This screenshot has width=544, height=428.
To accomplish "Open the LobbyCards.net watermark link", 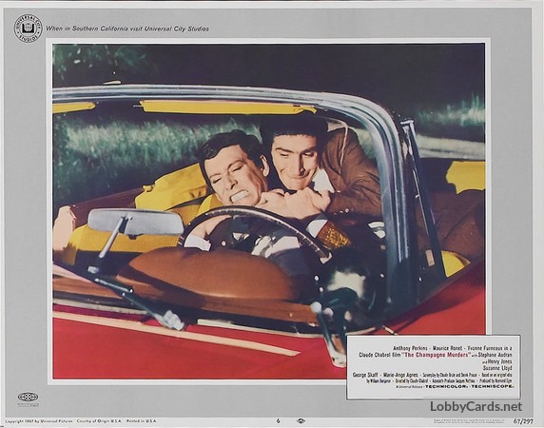I will (476, 406).
